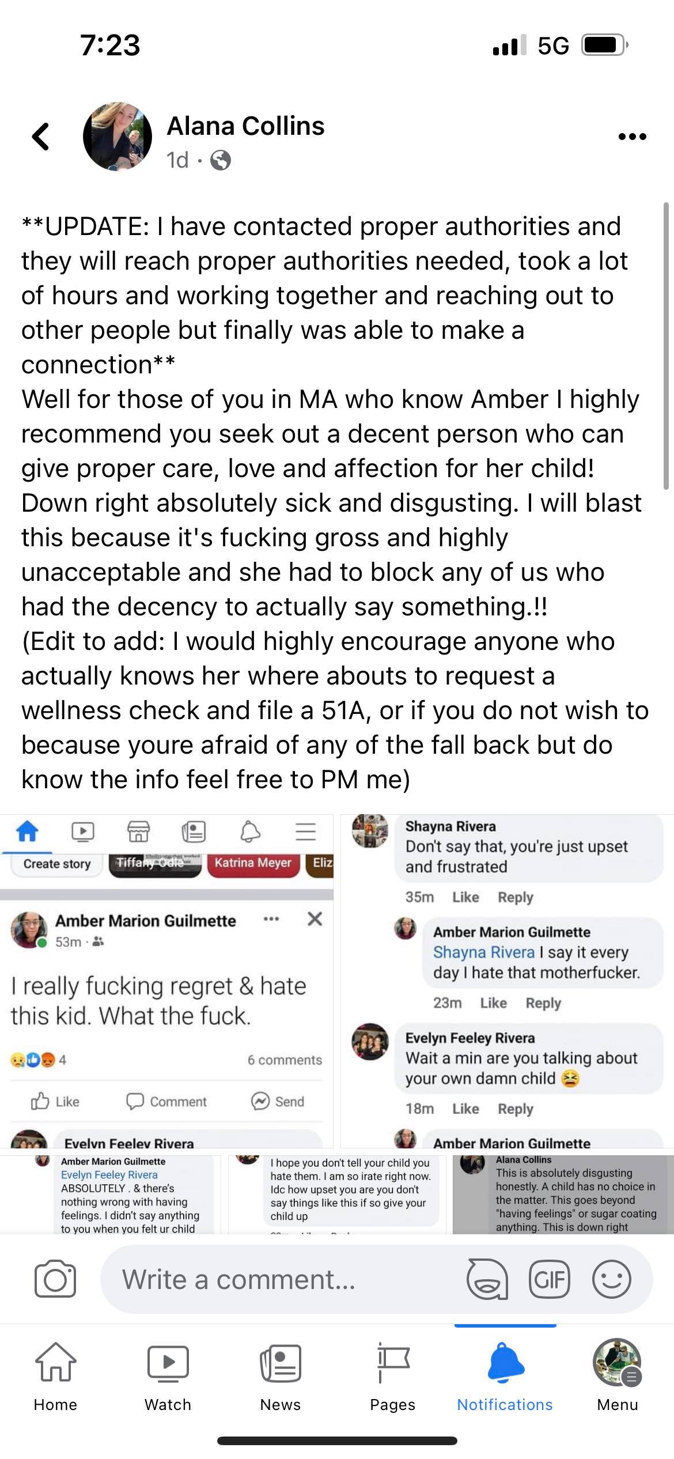
Task: Open the GIF picker
Action: pyautogui.click(x=549, y=1280)
